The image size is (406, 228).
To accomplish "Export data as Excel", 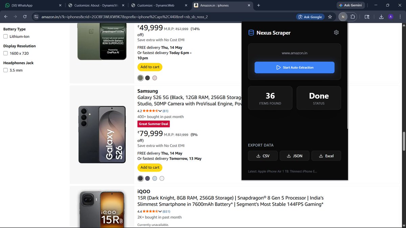I will click(x=326, y=156).
